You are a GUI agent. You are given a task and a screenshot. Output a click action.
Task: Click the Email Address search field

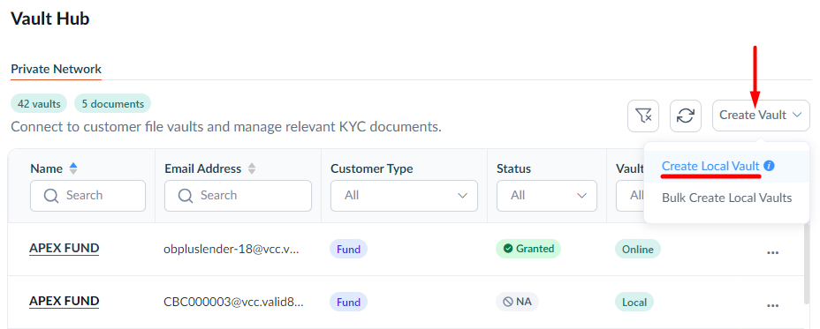238,196
